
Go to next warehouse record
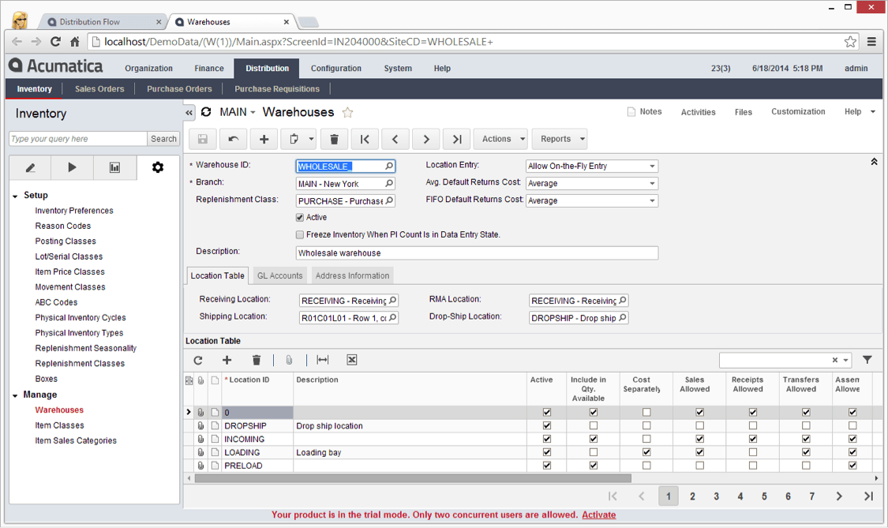[x=426, y=139]
